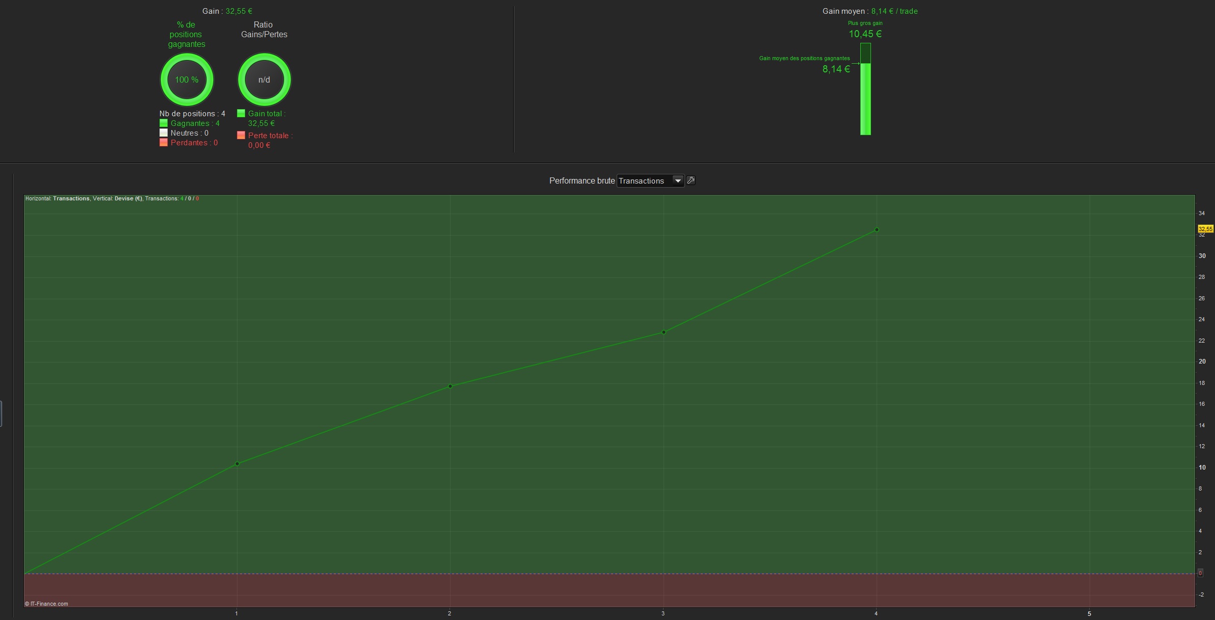The image size is (1215, 620).
Task: Click white square beside Neutres : 0
Action: click(x=164, y=133)
